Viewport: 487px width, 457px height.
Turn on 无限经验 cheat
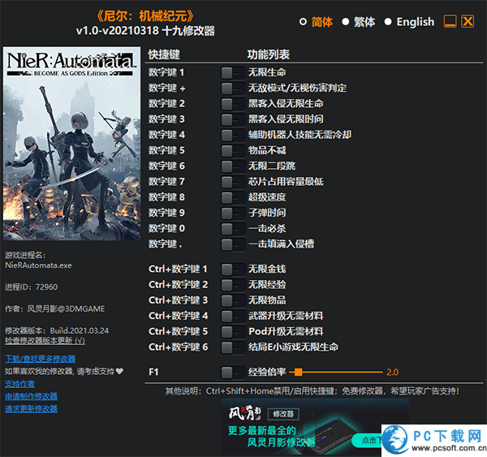pos(233,284)
